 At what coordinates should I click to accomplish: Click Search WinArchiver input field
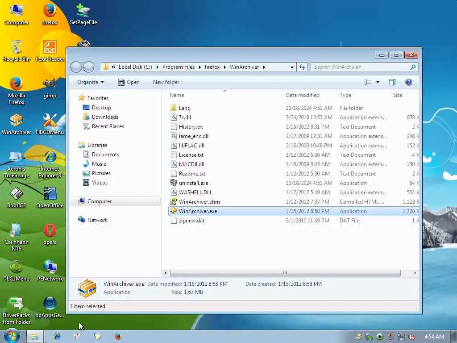click(x=364, y=67)
